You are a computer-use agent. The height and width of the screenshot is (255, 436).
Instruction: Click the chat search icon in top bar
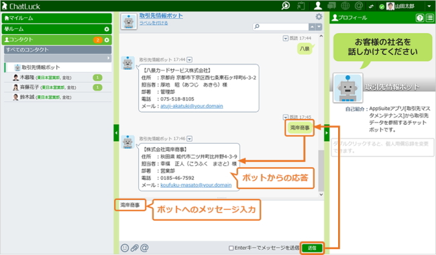pyautogui.click(x=286, y=5)
